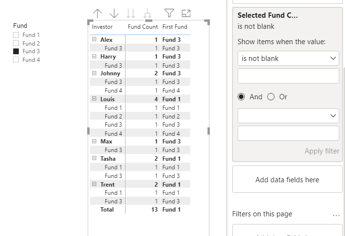Collapse the Trent investor row
Screen dimensions: 345x236
(x=94, y=184)
